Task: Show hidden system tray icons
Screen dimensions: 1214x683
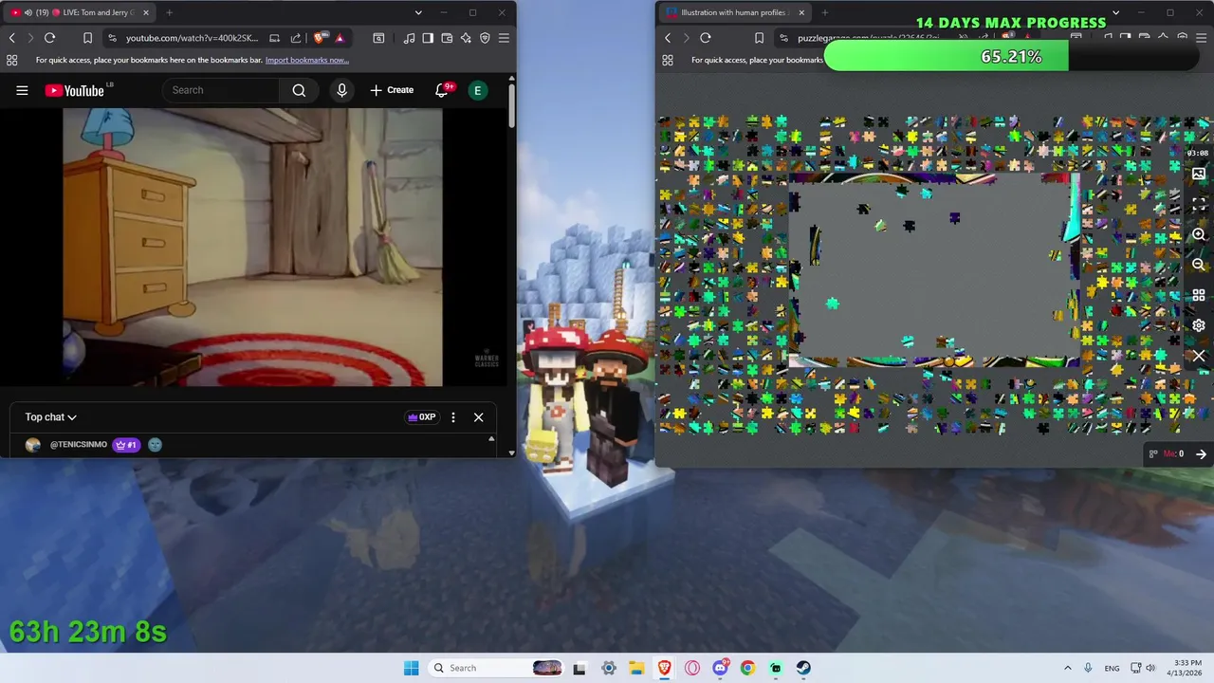Action: (1067, 668)
